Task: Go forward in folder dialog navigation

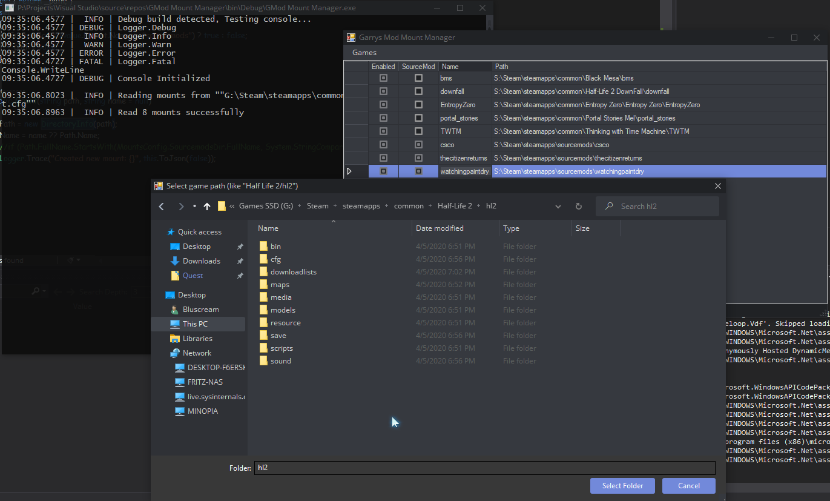Action: 180,207
